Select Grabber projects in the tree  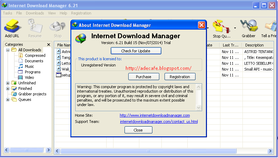32,94
